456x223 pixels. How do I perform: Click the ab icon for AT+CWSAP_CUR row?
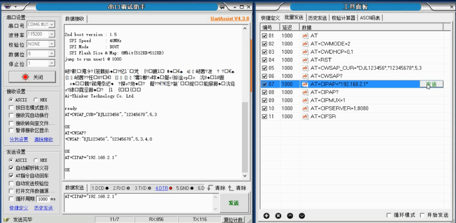click(x=305, y=68)
